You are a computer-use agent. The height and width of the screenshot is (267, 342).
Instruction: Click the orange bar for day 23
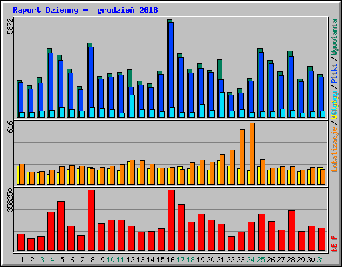tap(242, 157)
